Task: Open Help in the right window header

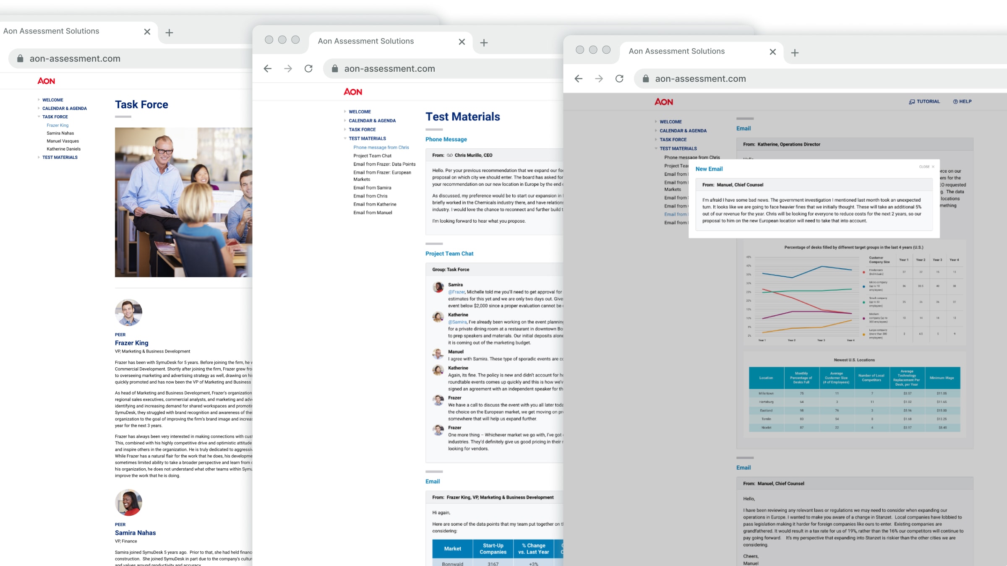Action: click(x=962, y=101)
